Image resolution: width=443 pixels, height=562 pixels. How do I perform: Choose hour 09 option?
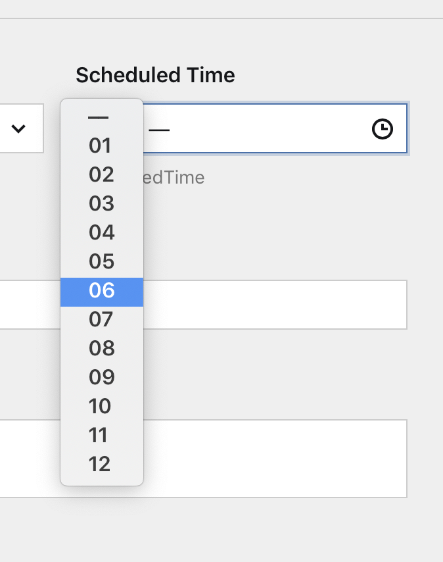click(102, 378)
